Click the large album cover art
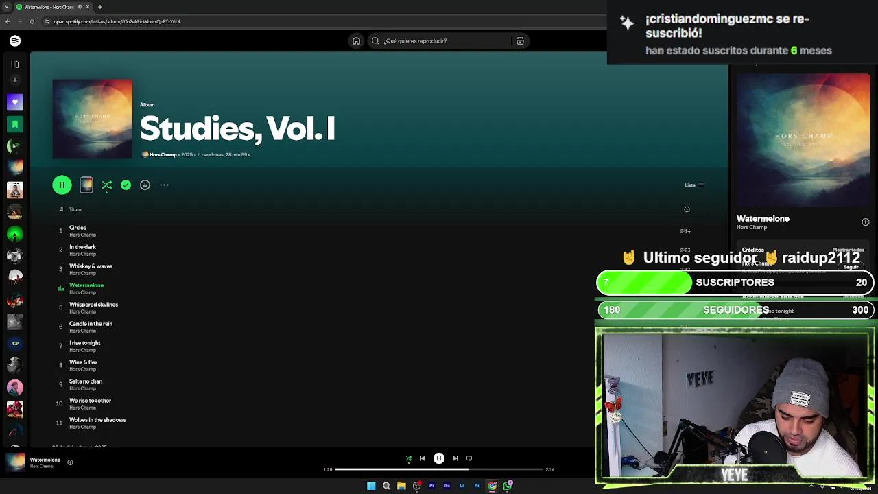The width and height of the screenshot is (878, 494). (x=93, y=119)
